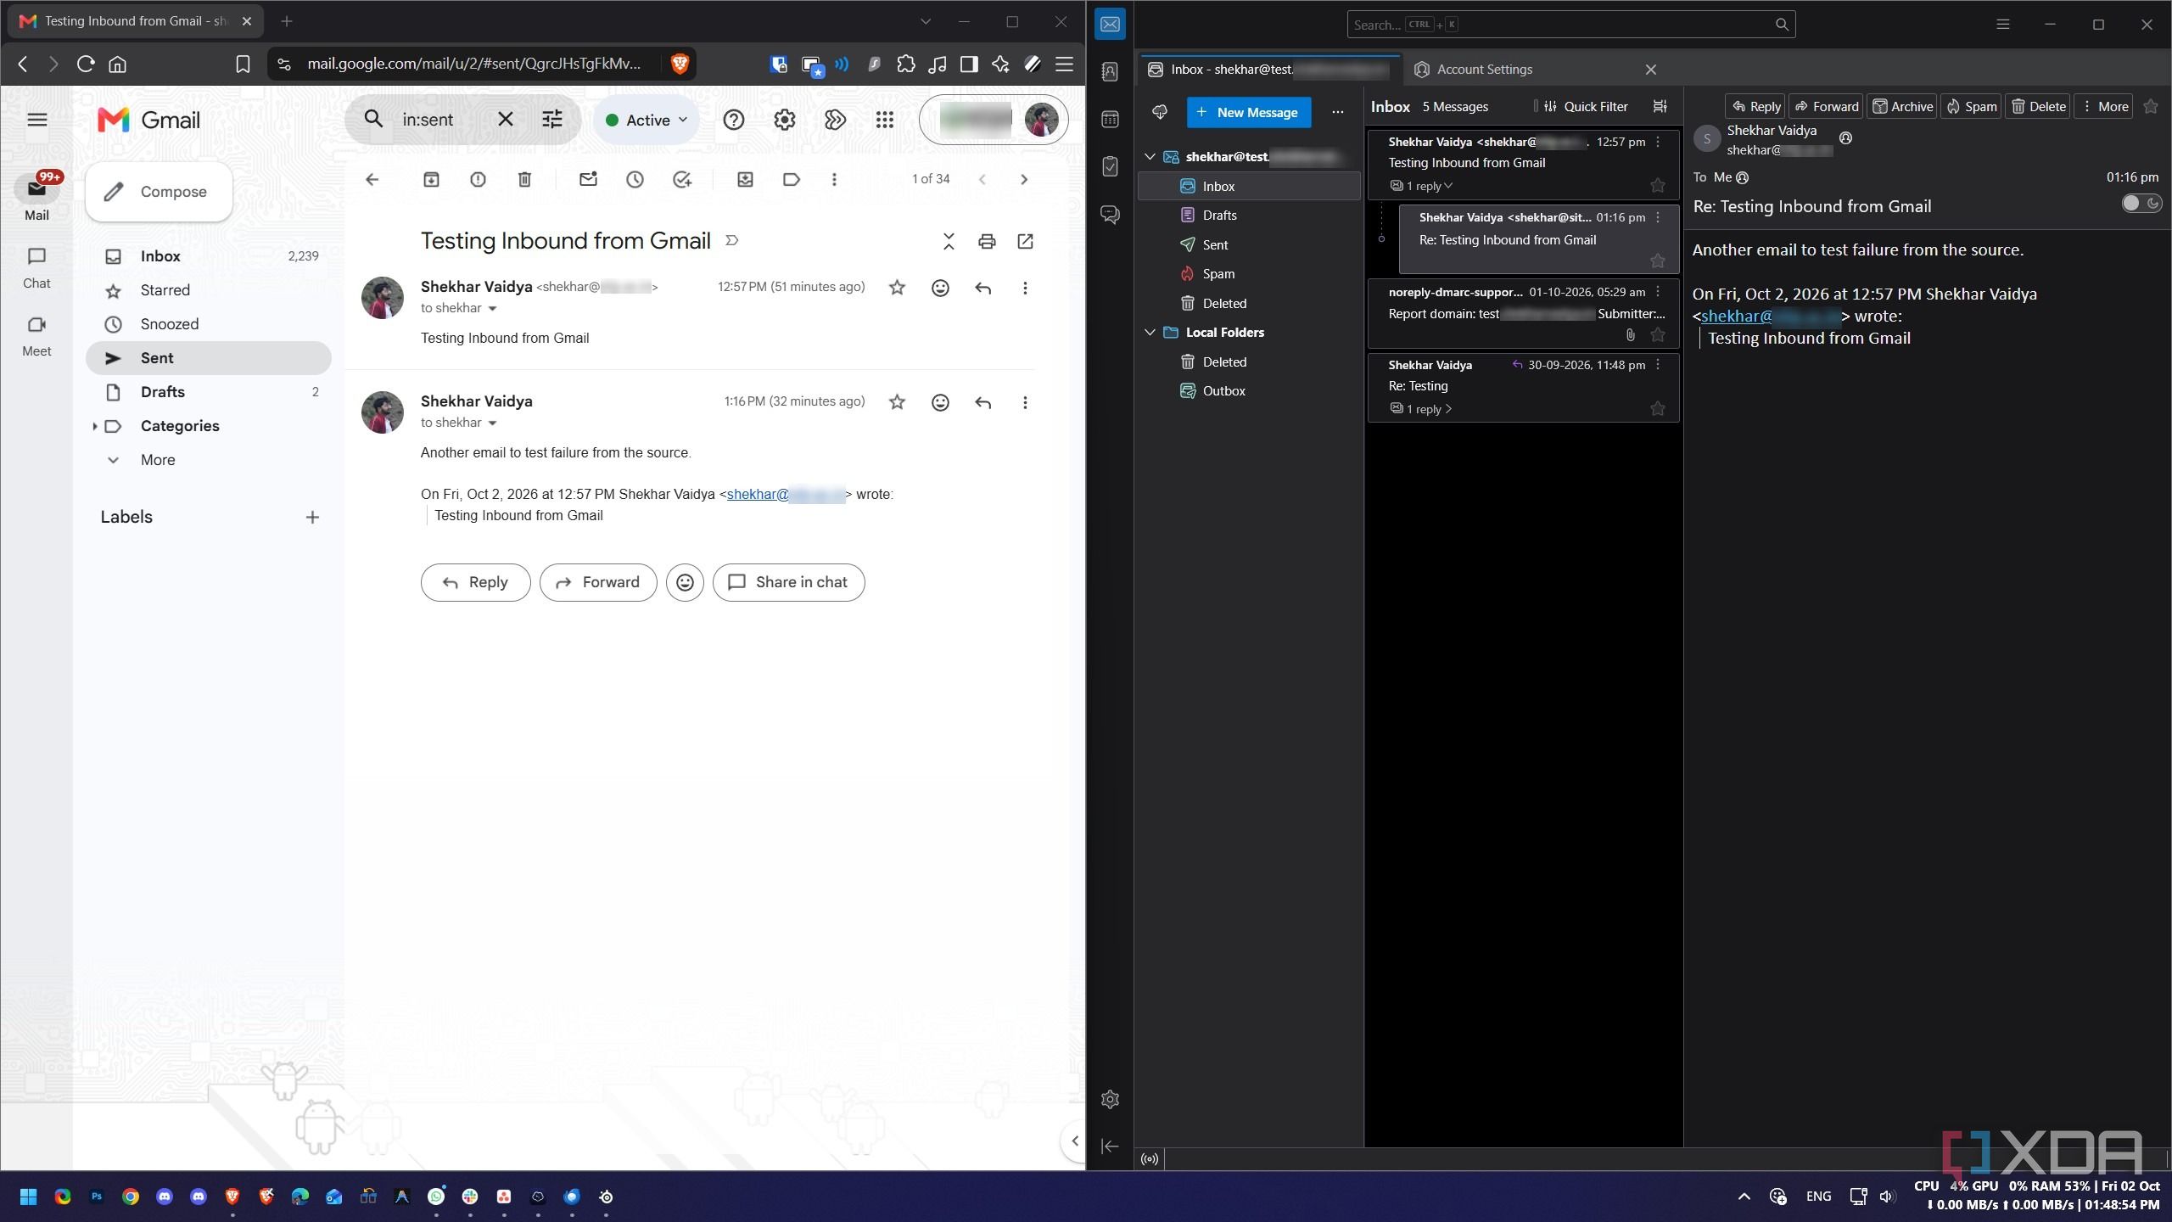
Task: Open Thunderbird Tasks
Action: click(1110, 166)
